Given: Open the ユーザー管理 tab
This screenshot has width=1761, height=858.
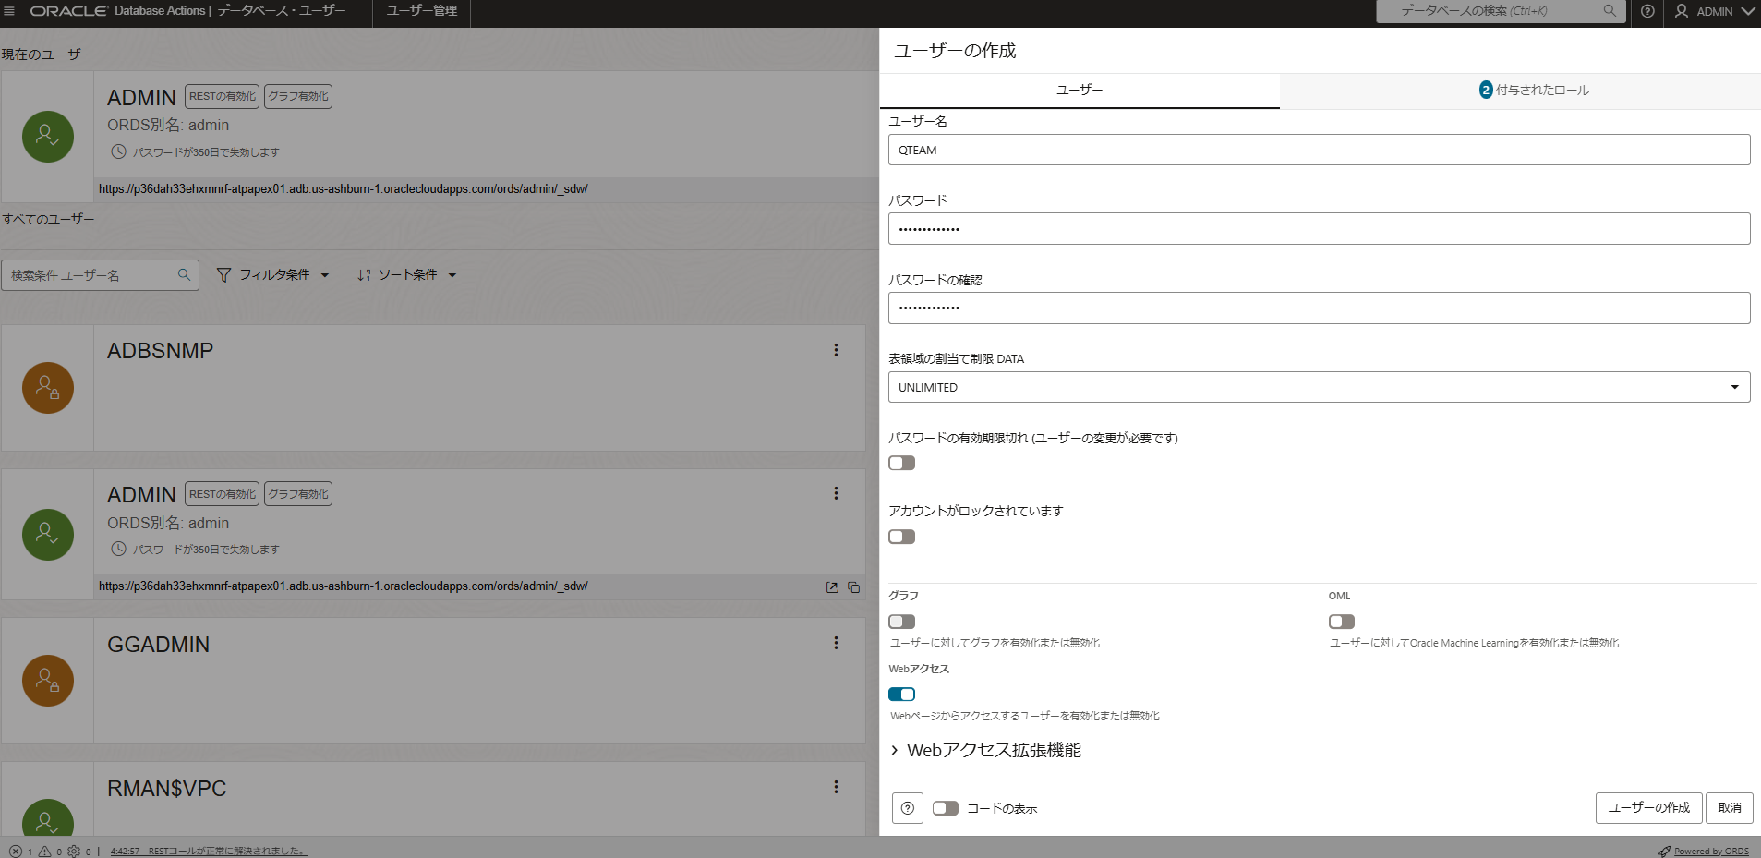Looking at the screenshot, I should 422,11.
